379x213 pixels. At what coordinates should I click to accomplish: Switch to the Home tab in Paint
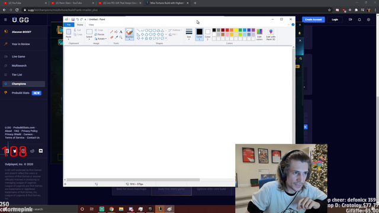click(80, 25)
